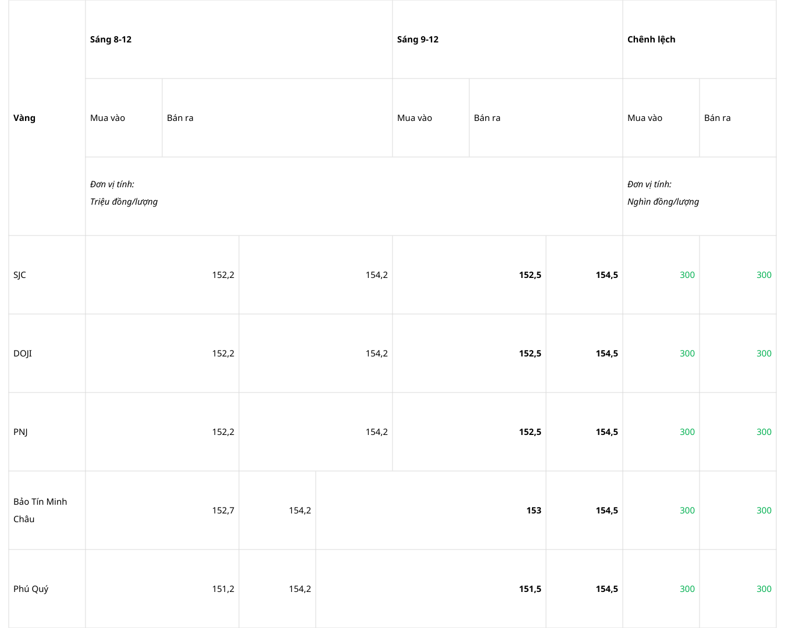Screen dimensions: 785x628
Task: Click "Bán ra" under Sáng 9-12
Action: pos(487,118)
